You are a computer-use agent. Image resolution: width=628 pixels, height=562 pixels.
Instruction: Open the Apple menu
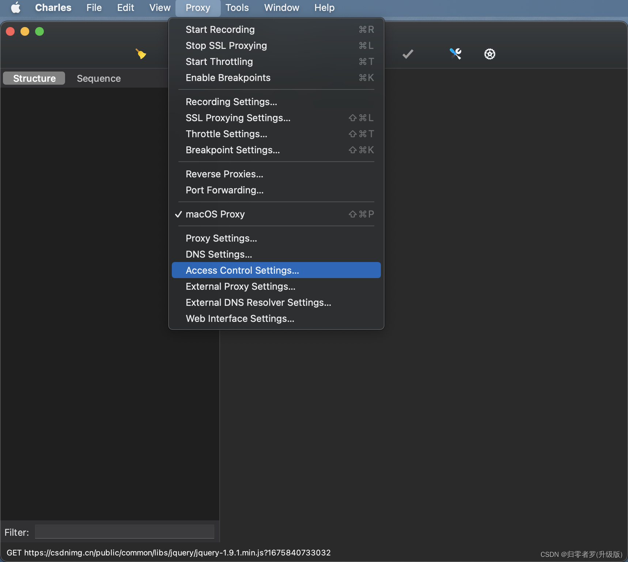pos(16,8)
